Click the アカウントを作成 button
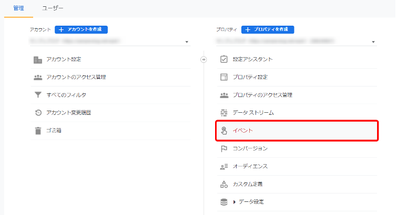The width and height of the screenshot is (397, 215). [82, 29]
